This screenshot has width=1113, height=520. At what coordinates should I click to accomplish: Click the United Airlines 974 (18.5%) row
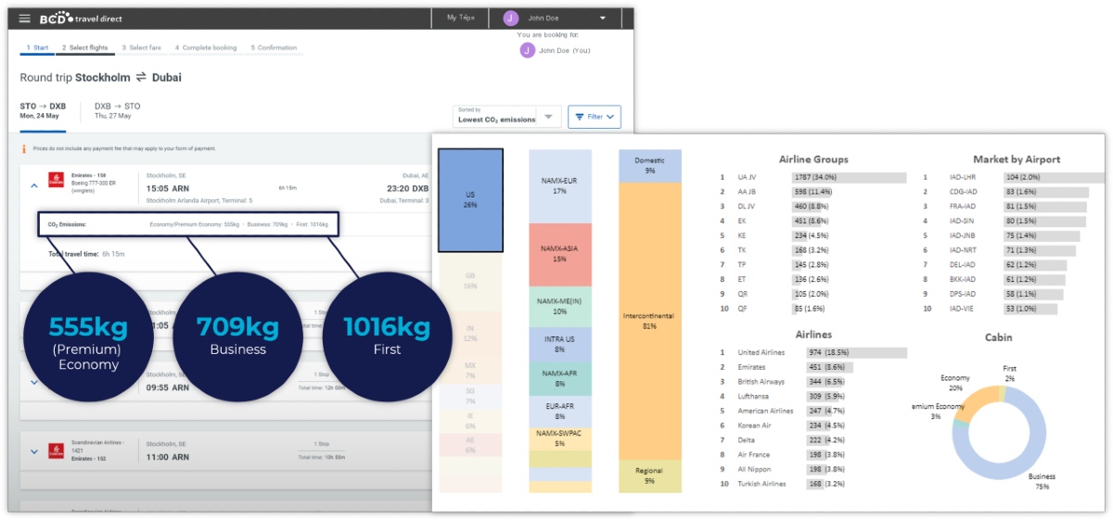pos(813,352)
